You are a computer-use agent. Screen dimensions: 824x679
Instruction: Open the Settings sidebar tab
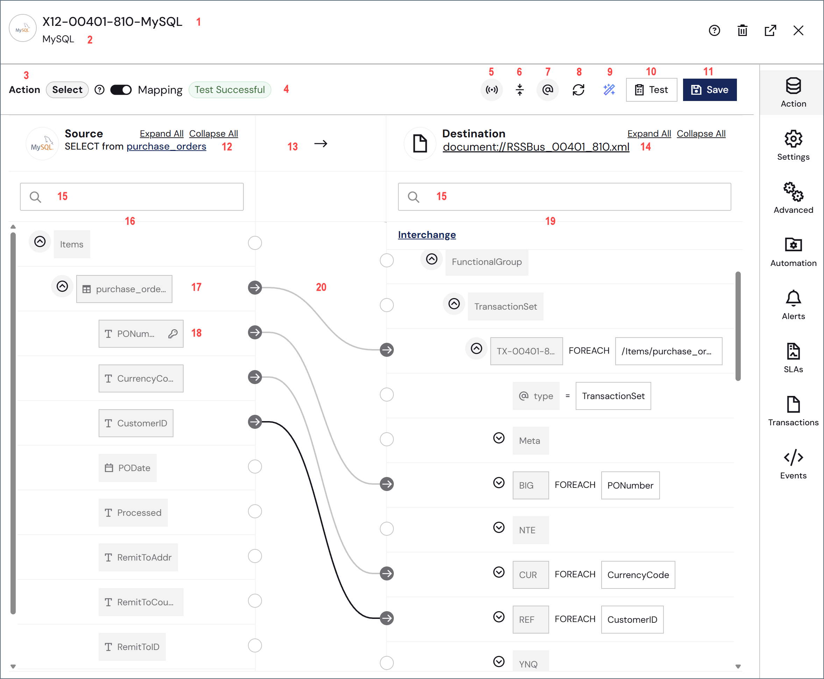[793, 146]
